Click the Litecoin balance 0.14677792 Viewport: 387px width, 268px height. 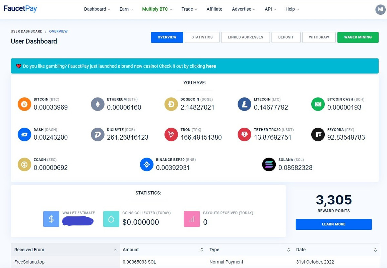coord(271,107)
